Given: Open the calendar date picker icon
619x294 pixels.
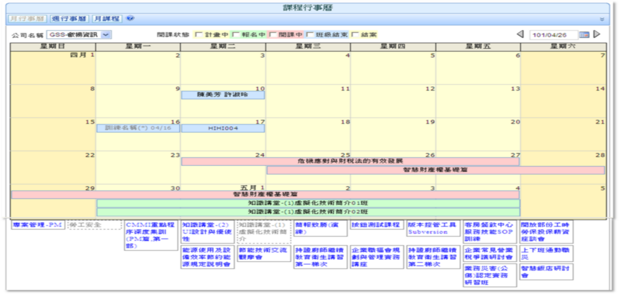Looking at the screenshot, I should point(584,34).
